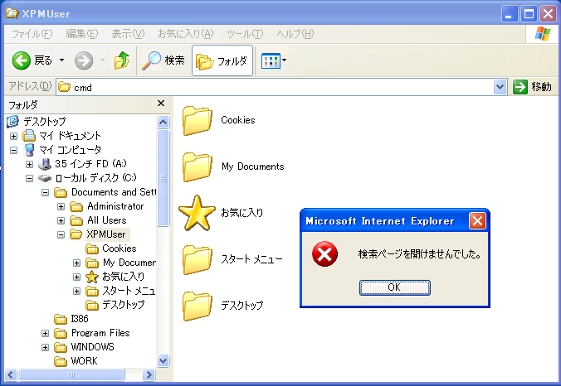
Task: Expand WINDOWS tree node
Action: tap(45, 347)
